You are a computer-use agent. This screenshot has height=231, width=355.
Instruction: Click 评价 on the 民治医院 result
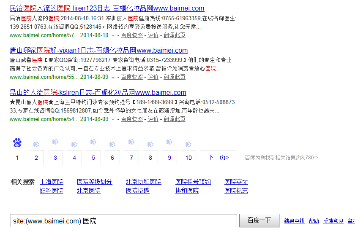pyautogui.click(x=153, y=35)
